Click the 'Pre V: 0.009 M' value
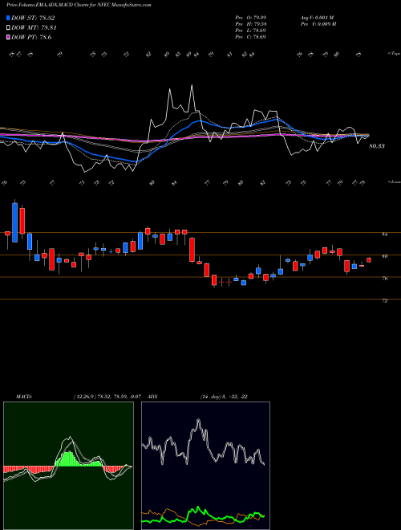Screen dimensions: 401x530 click(318, 24)
